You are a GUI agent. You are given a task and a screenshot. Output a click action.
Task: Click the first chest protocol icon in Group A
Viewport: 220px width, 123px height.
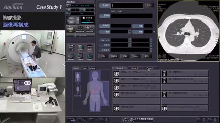[x=116, y=73]
